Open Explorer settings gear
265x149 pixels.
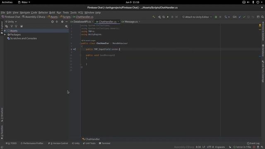click(x=62, y=22)
